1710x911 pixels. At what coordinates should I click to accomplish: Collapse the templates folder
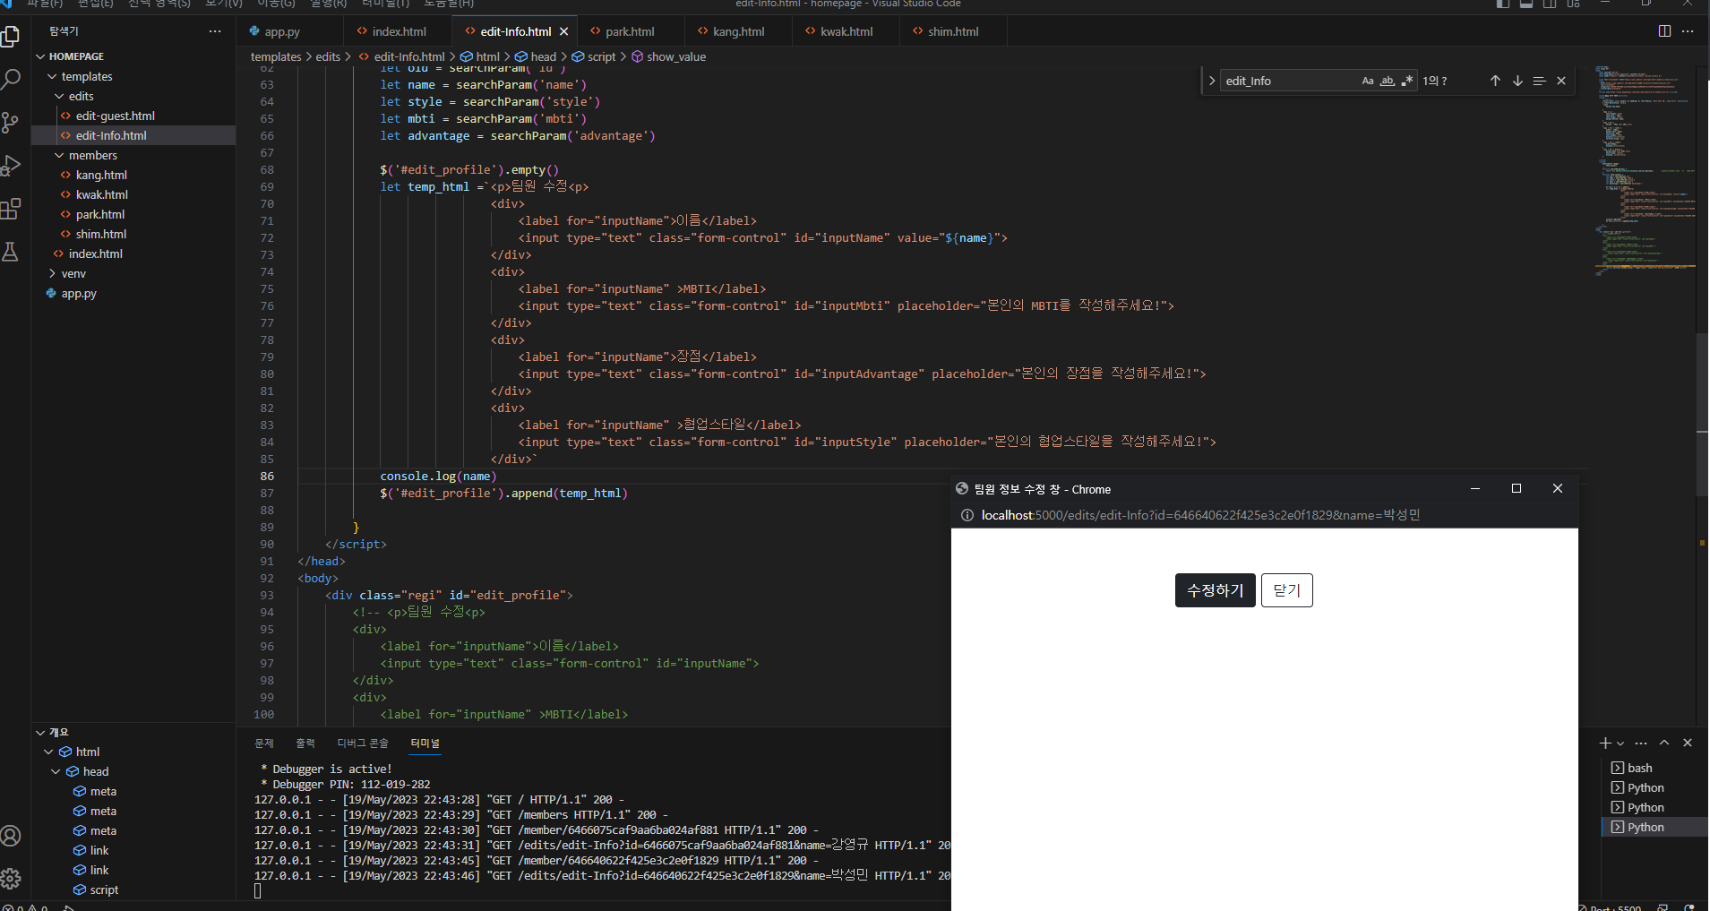coord(52,76)
